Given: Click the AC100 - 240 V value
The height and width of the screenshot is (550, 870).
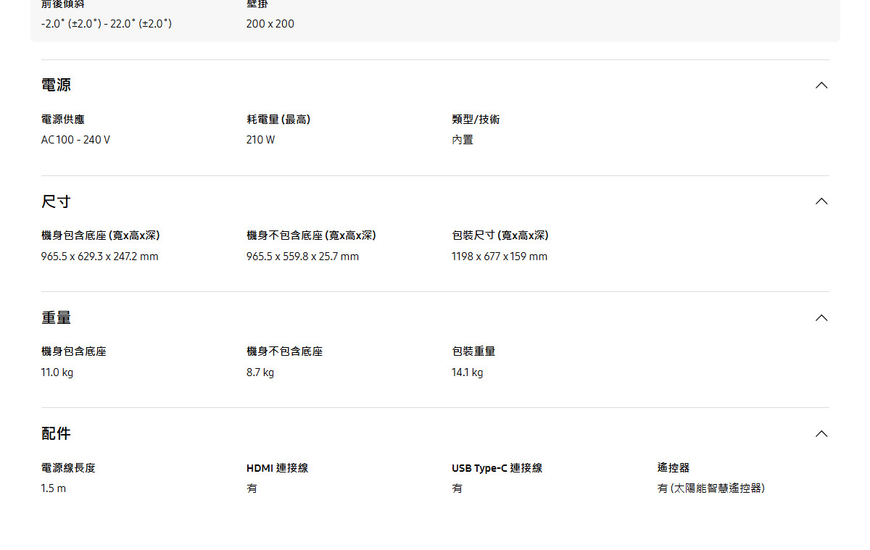Looking at the screenshot, I should point(75,140).
